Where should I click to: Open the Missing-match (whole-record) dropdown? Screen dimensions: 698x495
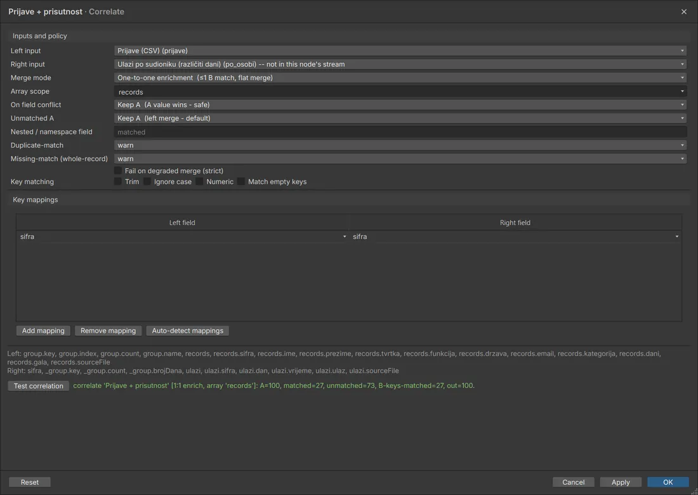point(400,159)
